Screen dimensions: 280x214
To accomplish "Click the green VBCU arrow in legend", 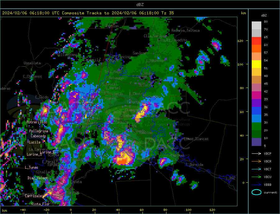I will point(256,177).
